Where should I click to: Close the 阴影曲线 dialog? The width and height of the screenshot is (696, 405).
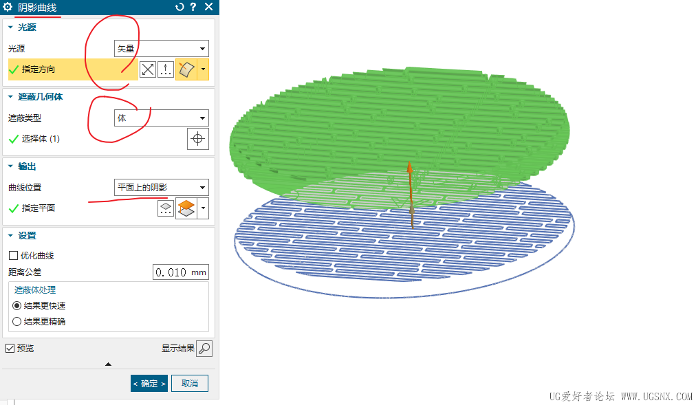click(x=208, y=7)
